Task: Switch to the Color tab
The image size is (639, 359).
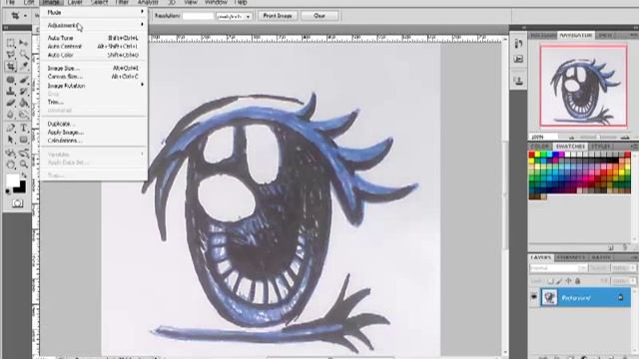Action: click(539, 147)
